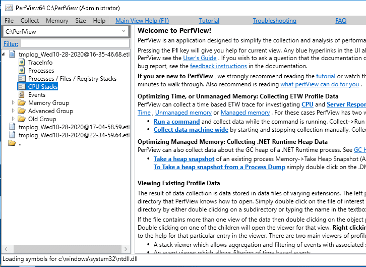Click the parent directory folder icon
The height and width of the screenshot is (267, 366).
point(12,143)
